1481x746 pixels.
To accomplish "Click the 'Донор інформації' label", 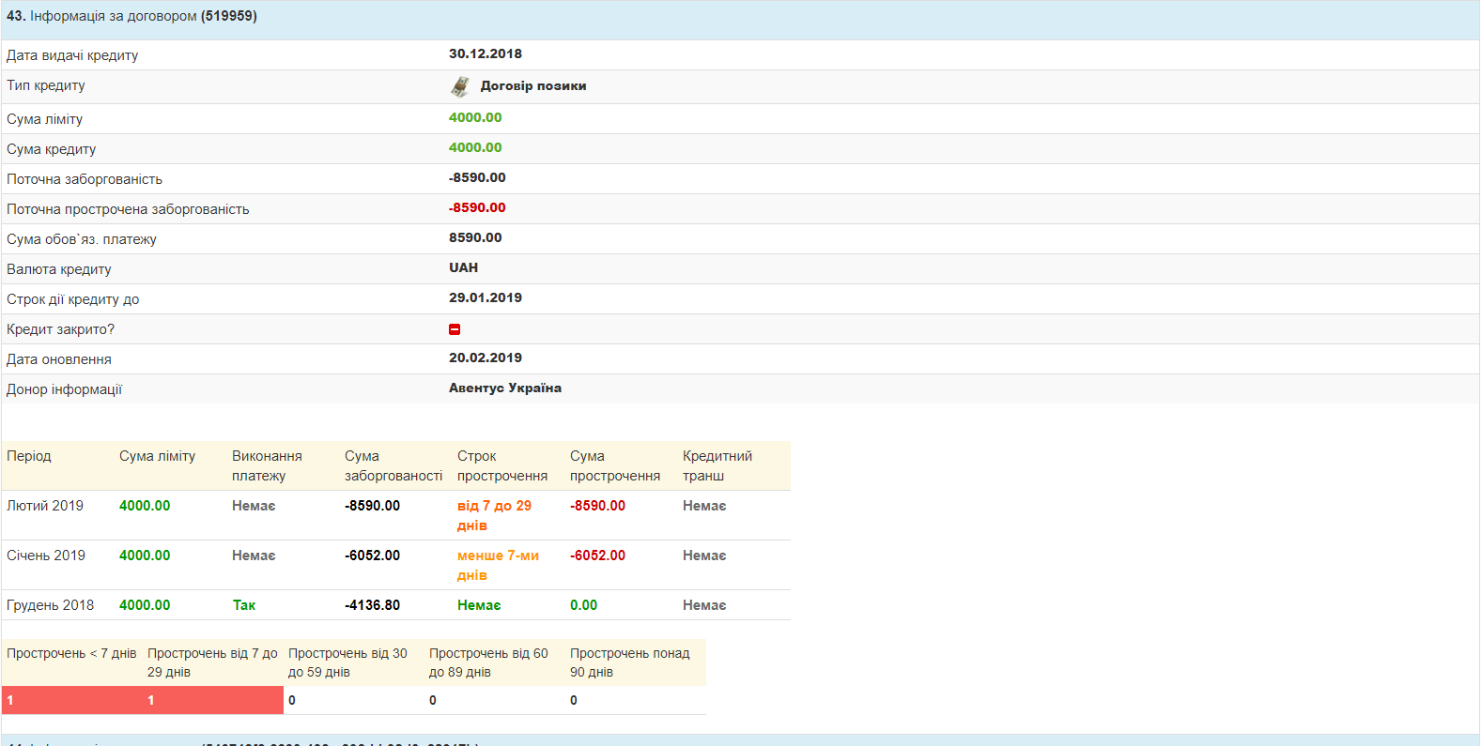I will 65,389.
